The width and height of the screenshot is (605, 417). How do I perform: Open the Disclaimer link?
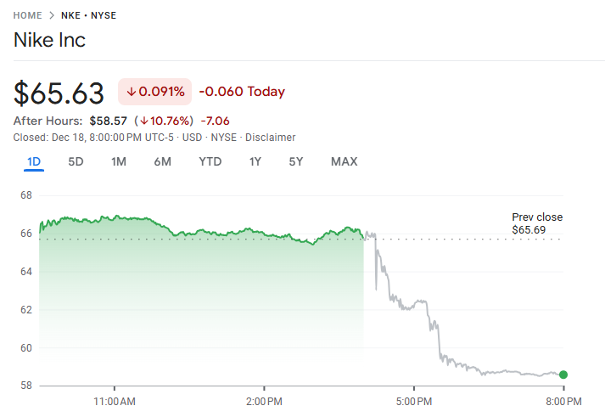[x=271, y=137]
